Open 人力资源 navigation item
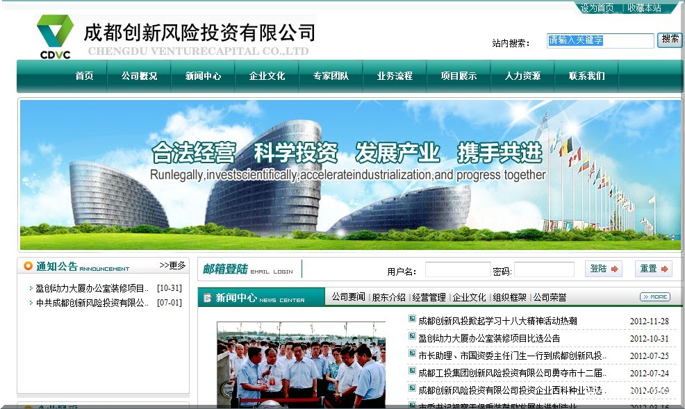685x409 pixels. (x=522, y=76)
